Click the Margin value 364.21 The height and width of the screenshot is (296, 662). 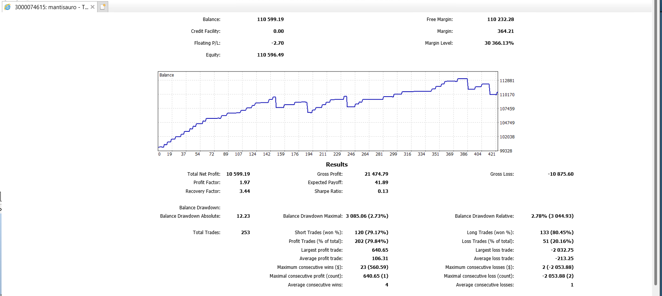[x=506, y=31]
